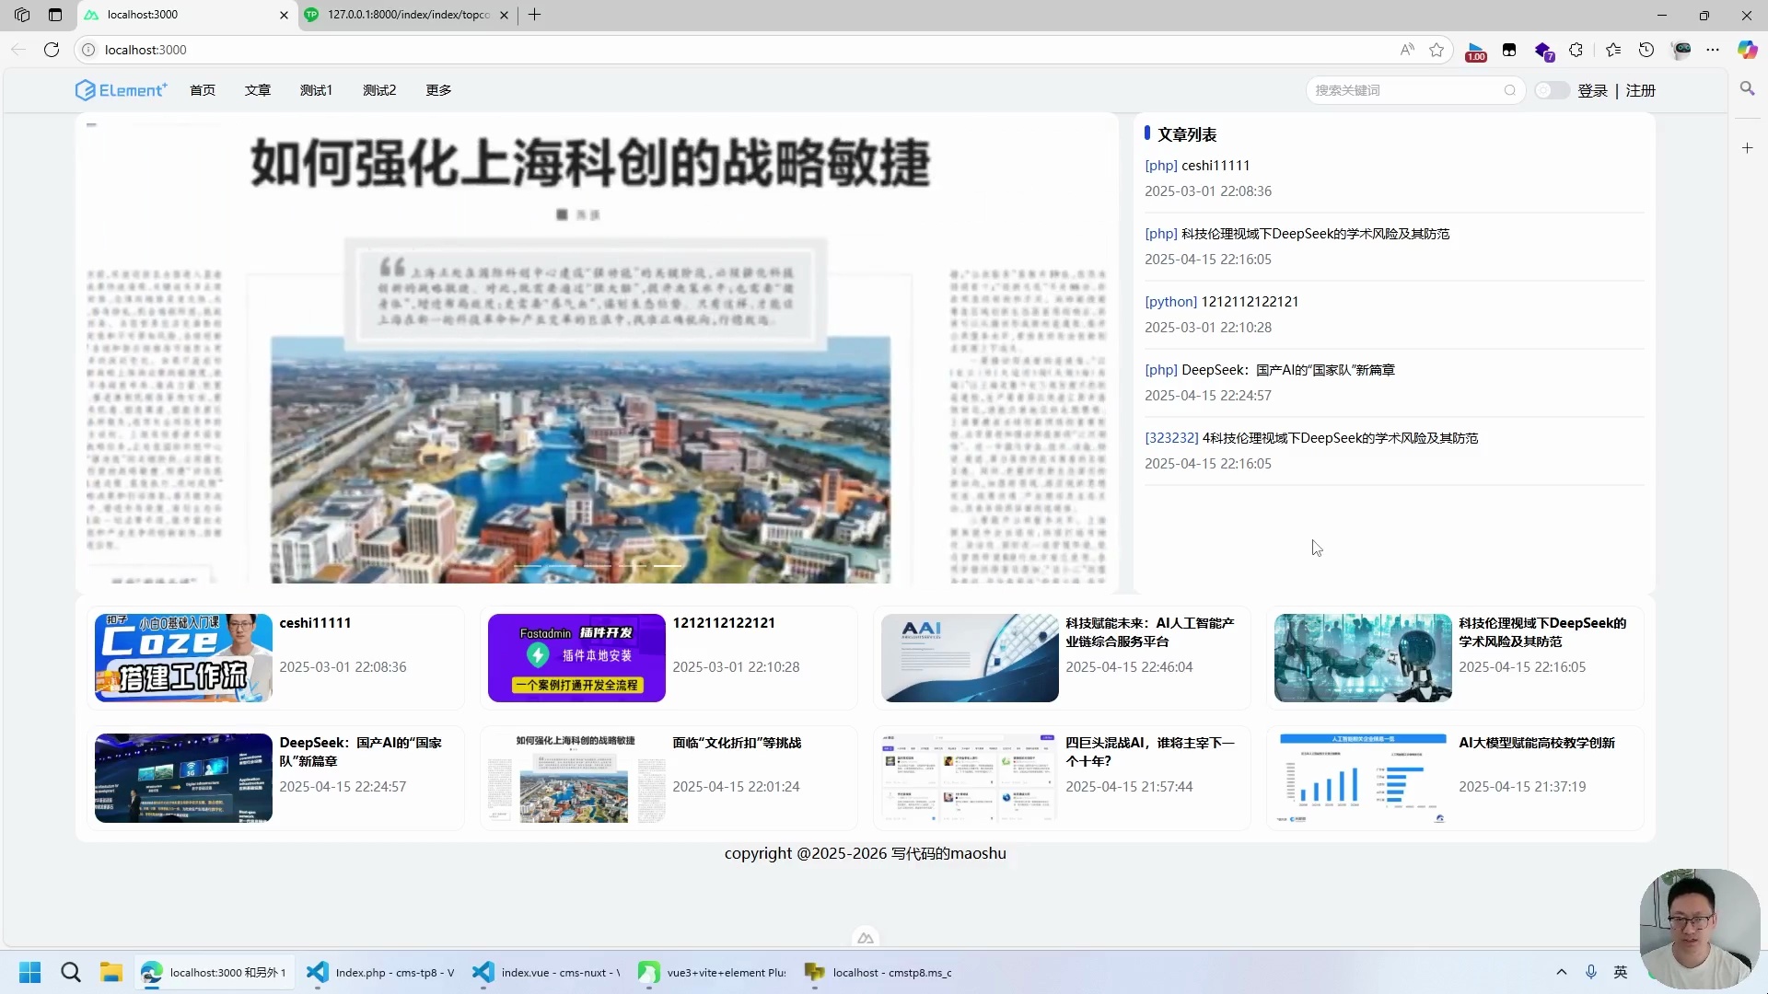Click the Element+ logo in the navbar
Viewport: 1768px width, 994px height.
(x=121, y=90)
